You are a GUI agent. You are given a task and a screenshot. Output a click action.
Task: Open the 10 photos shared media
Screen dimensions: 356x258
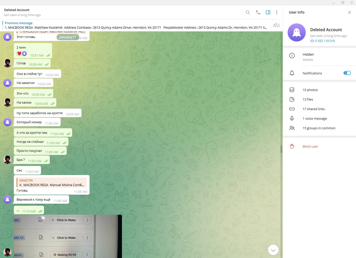point(319,90)
